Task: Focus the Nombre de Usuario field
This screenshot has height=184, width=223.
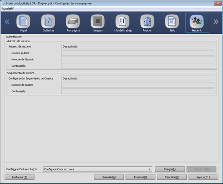Action: [x=138, y=59]
